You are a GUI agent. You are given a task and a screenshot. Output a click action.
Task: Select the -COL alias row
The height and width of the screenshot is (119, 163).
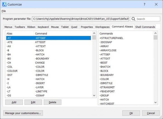click(x=48, y=67)
